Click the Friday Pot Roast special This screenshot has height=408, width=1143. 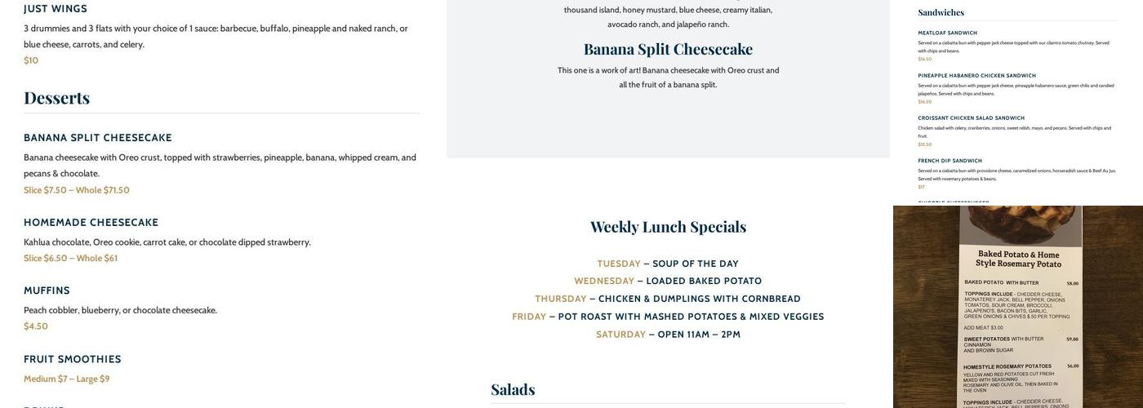pos(668,317)
